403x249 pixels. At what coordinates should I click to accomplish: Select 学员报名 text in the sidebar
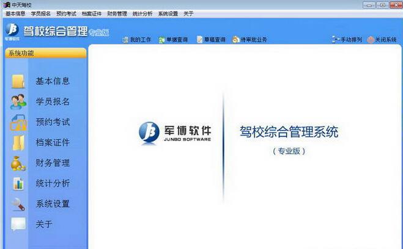pyautogui.click(x=53, y=101)
